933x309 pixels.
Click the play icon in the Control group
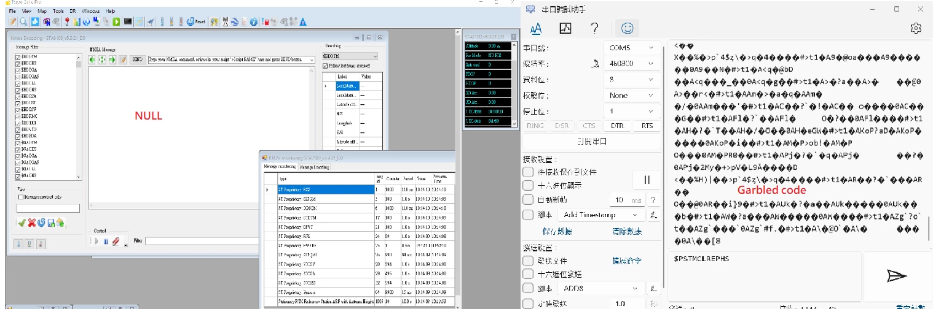coord(96,241)
